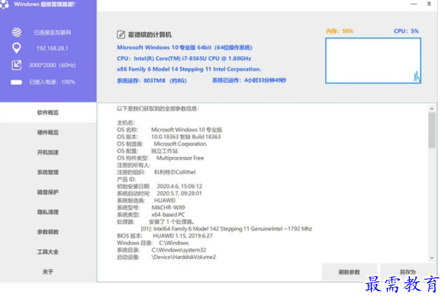Open the 关于 page
Image resolution: width=445 pixels, height=305 pixels.
[x=48, y=271]
